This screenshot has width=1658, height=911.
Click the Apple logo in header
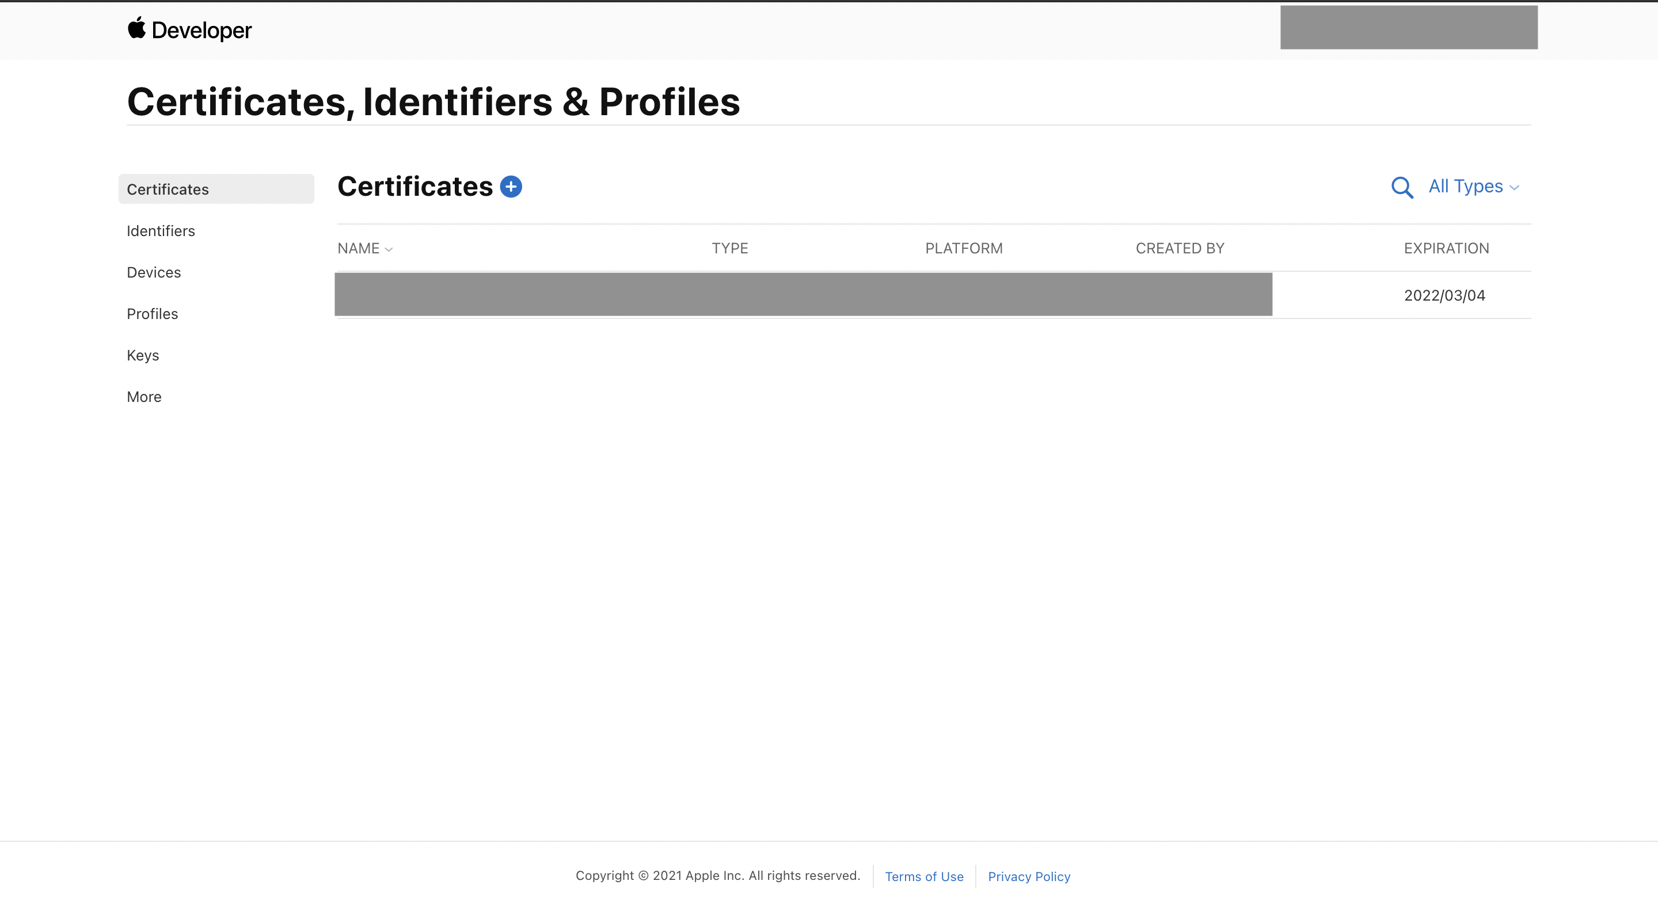tap(136, 28)
